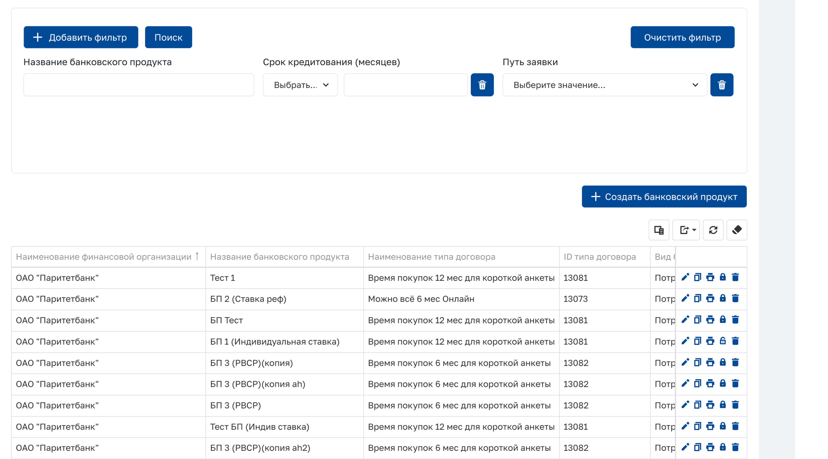The height and width of the screenshot is (459, 828).
Task: Click the ID типа договора column header
Action: 600,257
